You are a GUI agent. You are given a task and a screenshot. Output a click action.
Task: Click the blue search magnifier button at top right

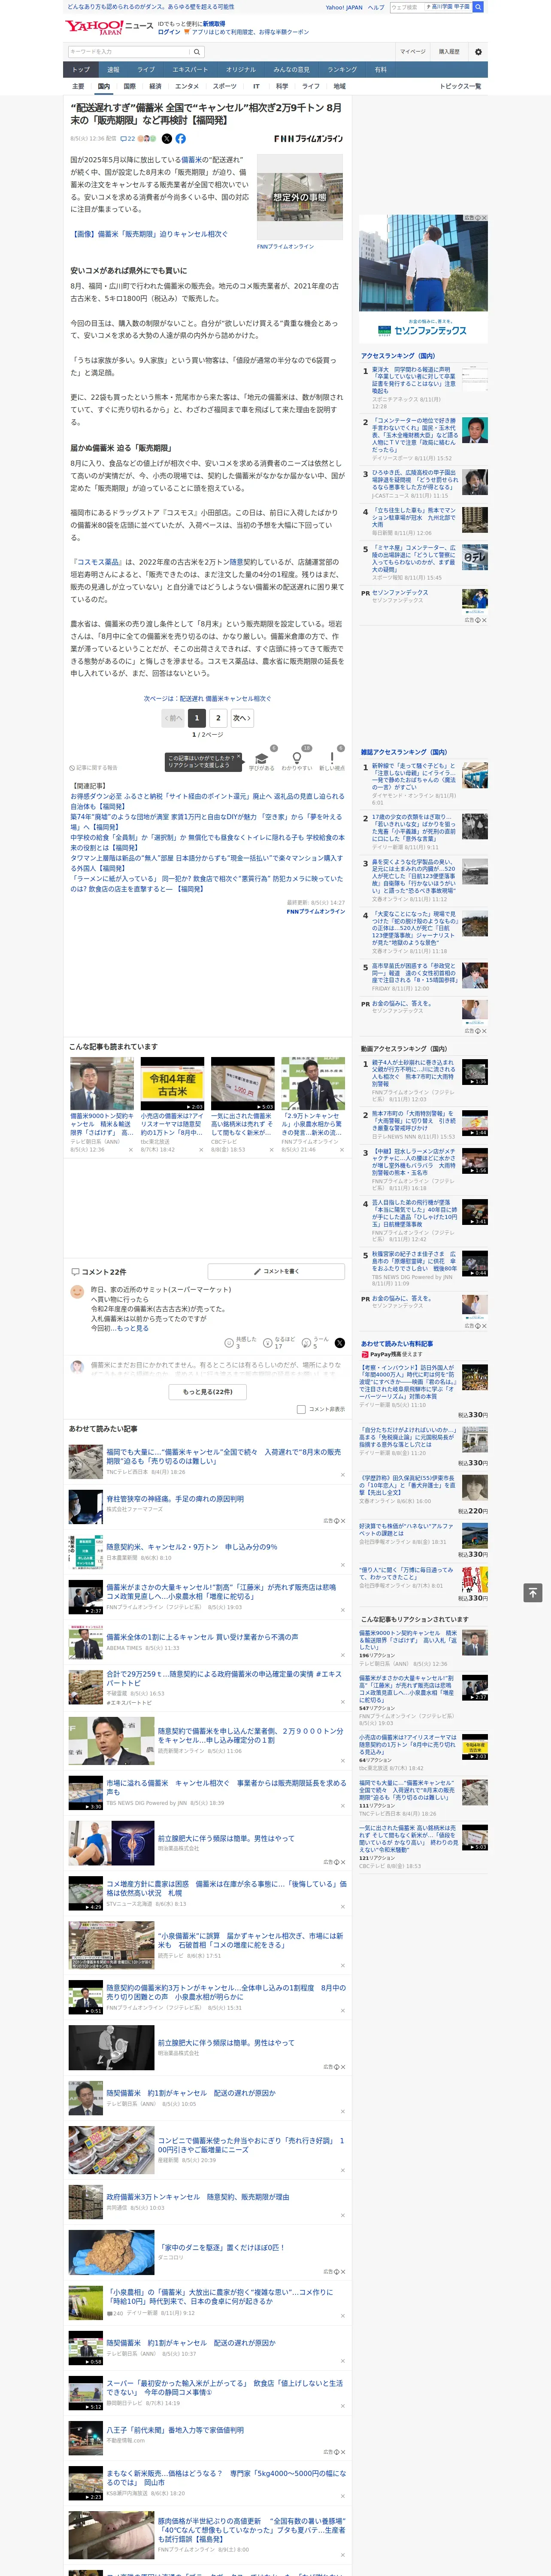[478, 7]
